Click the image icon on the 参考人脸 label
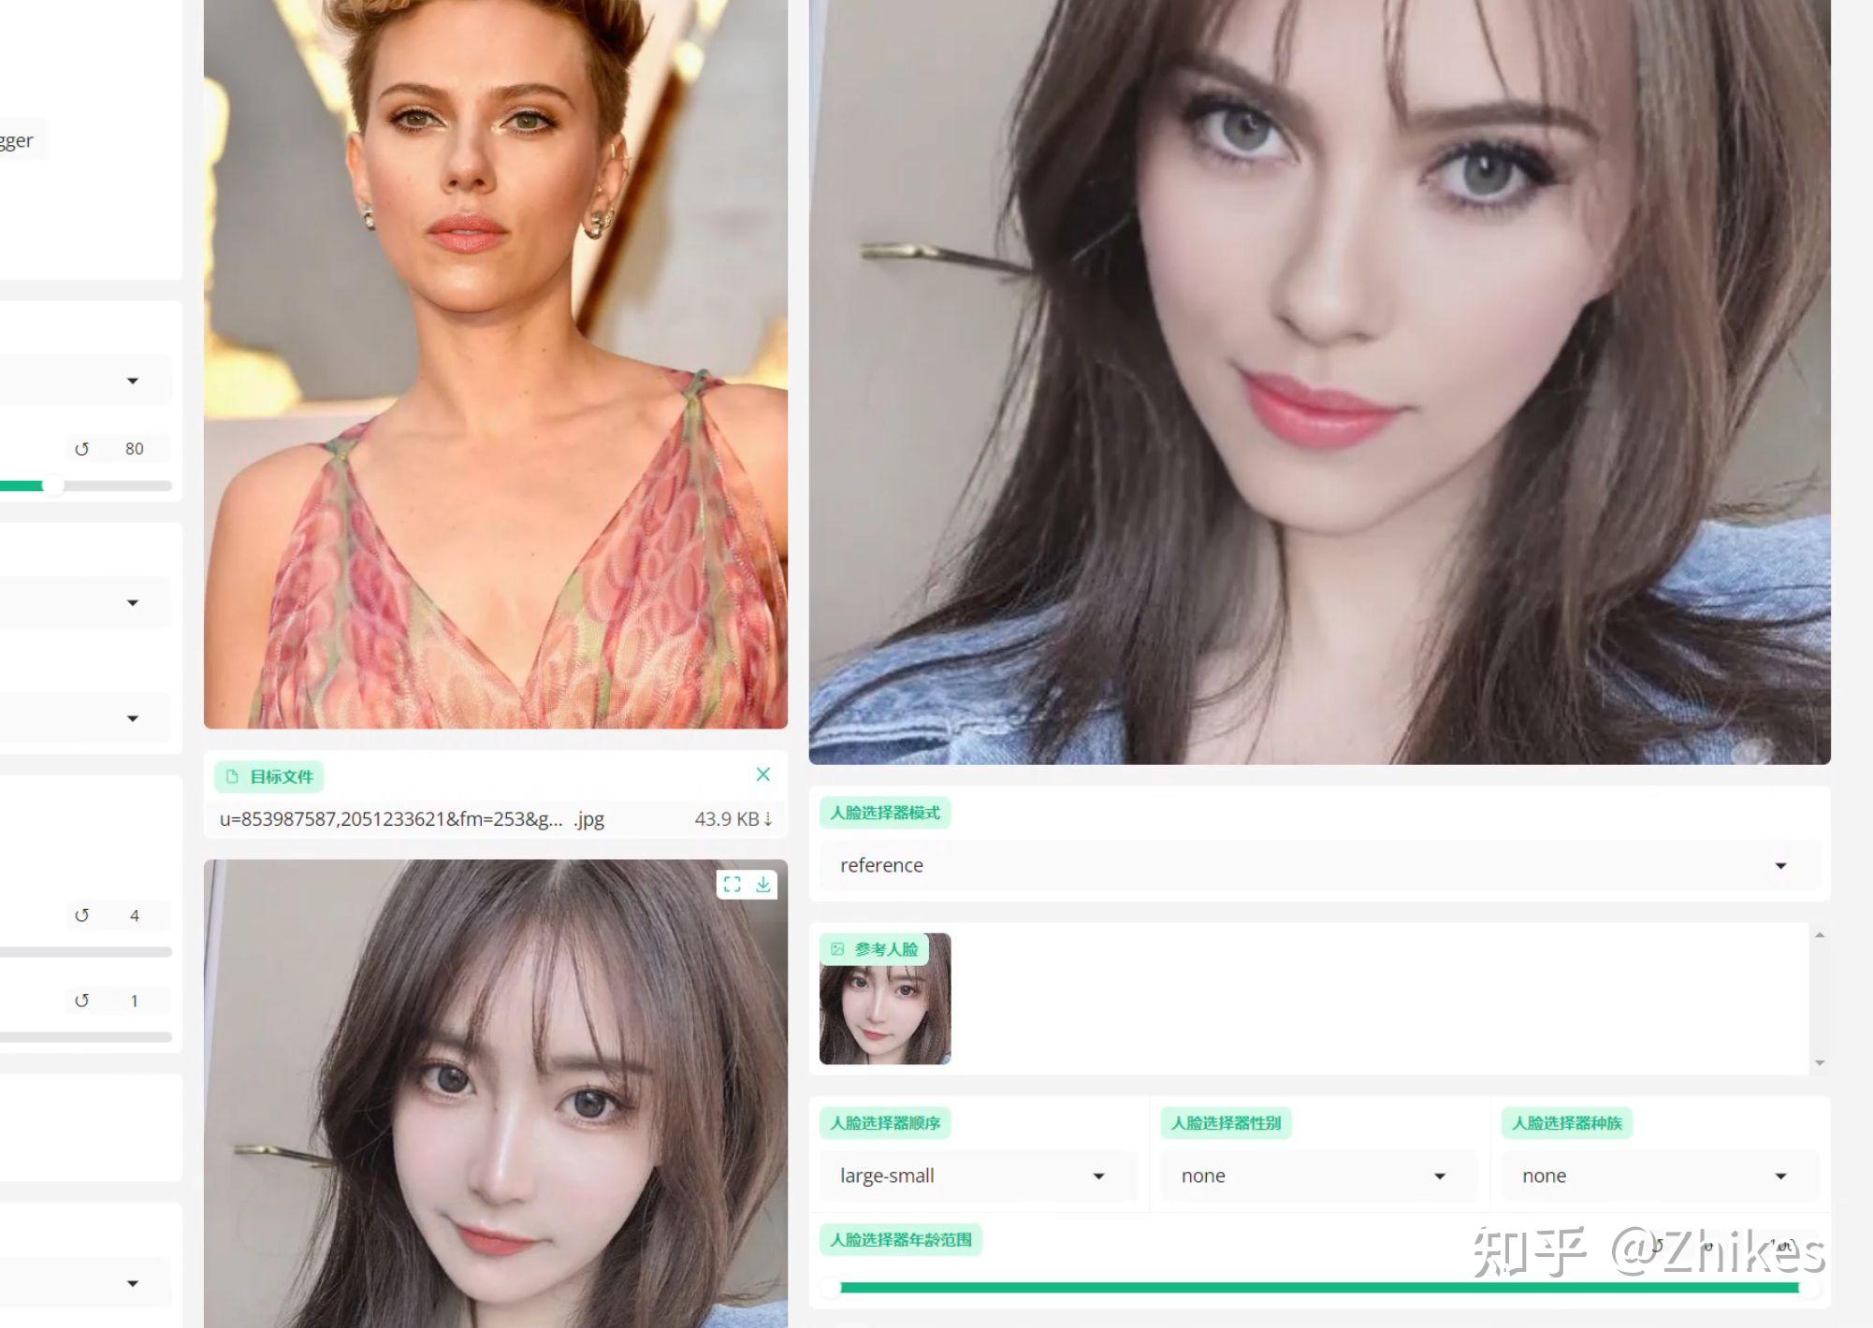The width and height of the screenshot is (1873, 1328). click(x=836, y=948)
